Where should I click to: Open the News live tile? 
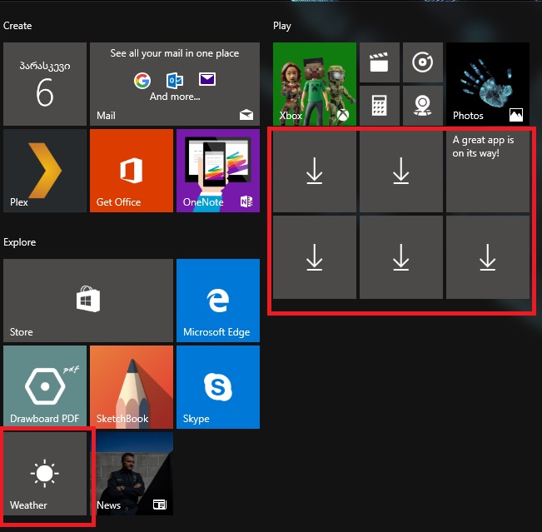131,474
